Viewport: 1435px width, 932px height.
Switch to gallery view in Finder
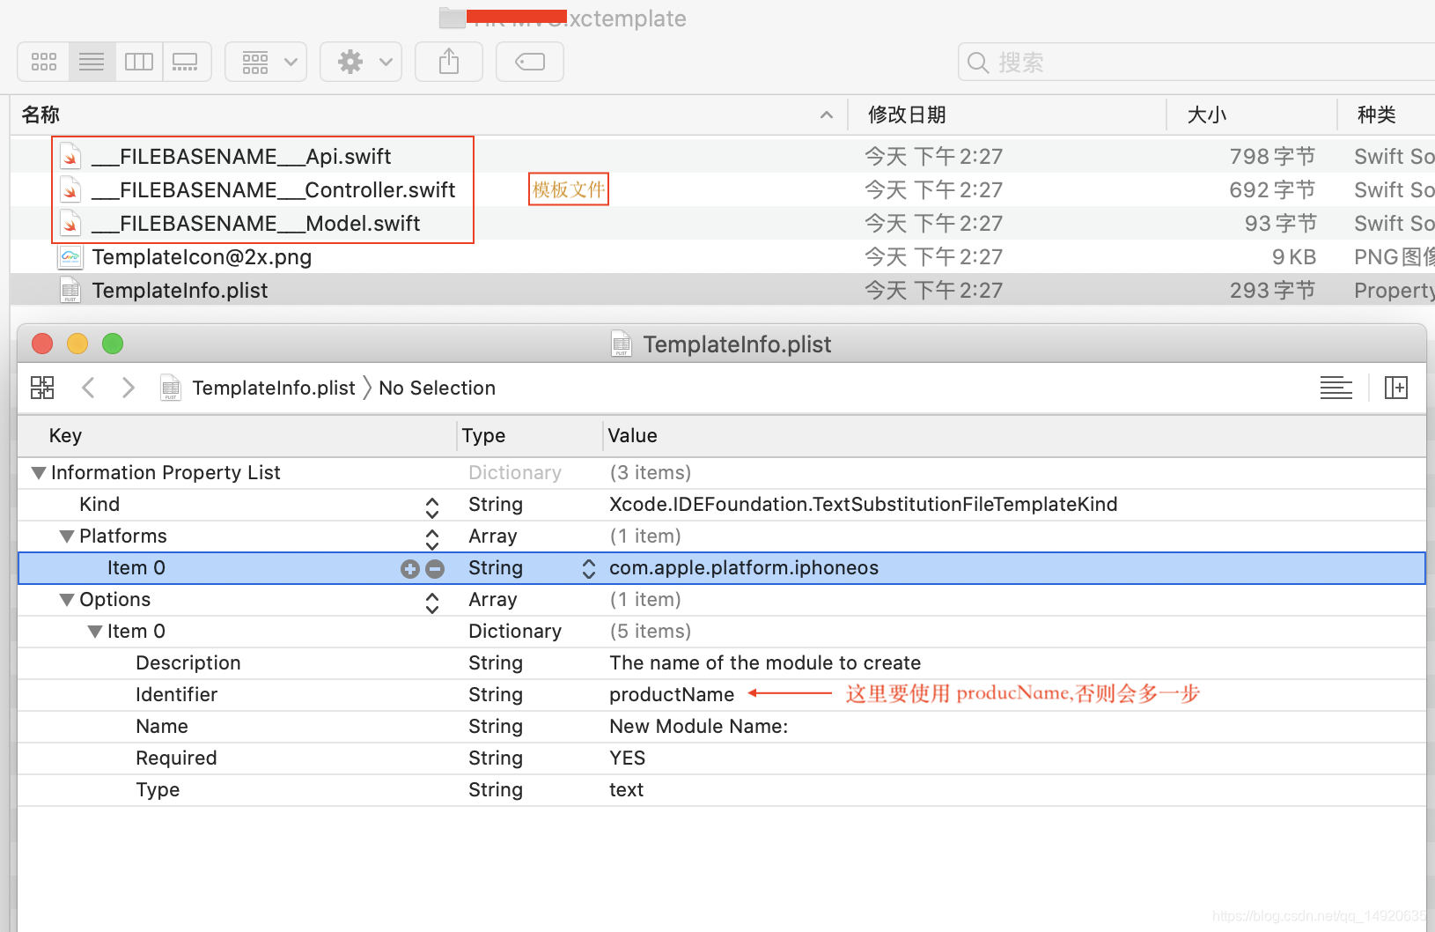[x=186, y=62]
